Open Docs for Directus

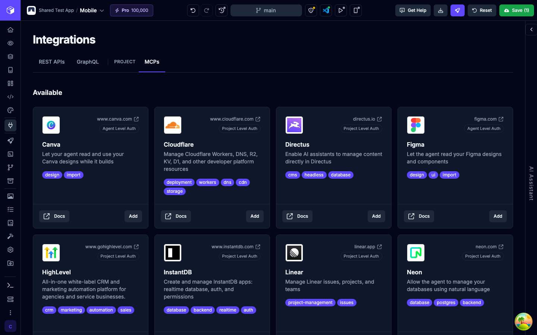(x=297, y=216)
